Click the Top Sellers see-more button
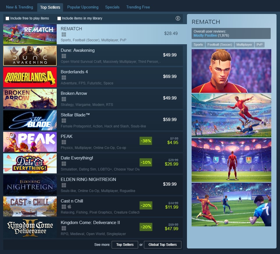The image size is (280, 254). 125,244
